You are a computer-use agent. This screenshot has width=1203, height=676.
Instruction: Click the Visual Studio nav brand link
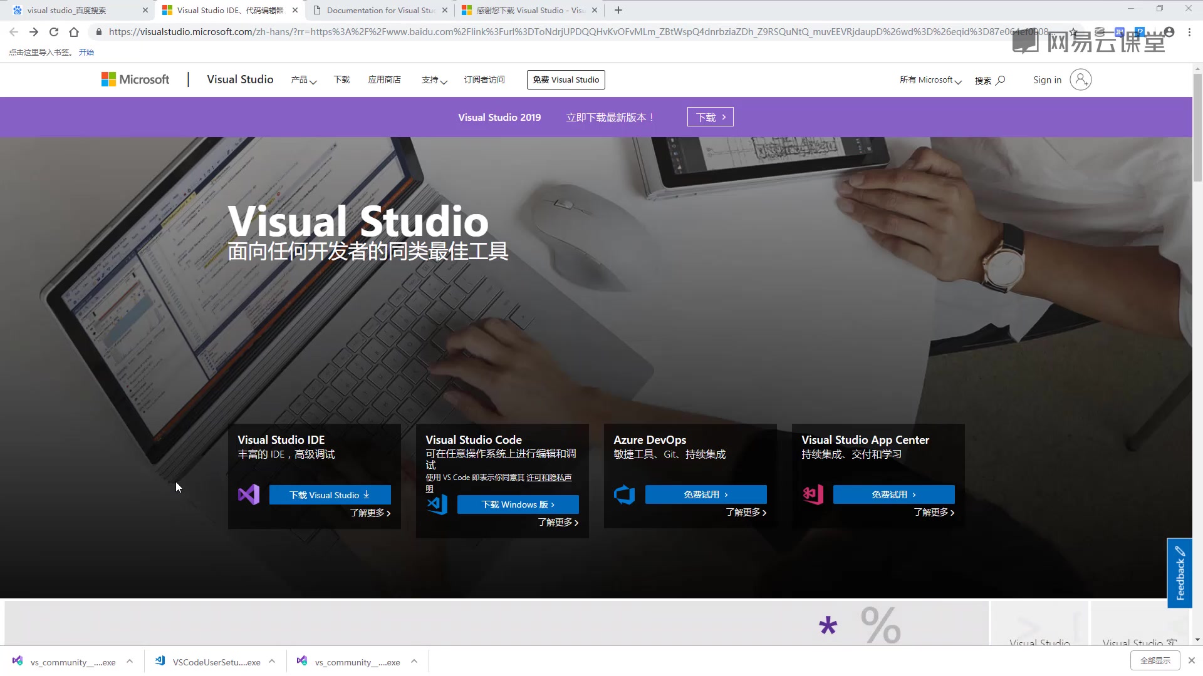coord(240,79)
